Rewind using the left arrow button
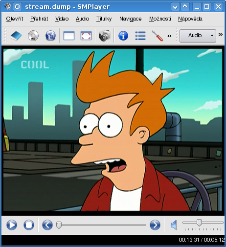Image resolution: width=226 pixels, height=247 pixels. (47, 225)
